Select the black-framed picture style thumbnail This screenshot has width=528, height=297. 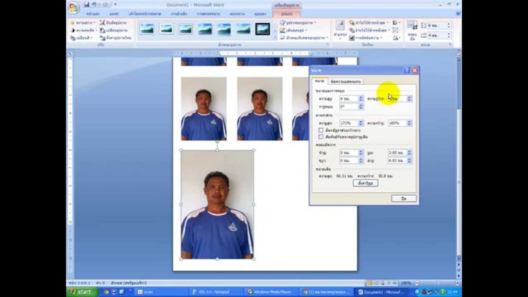[x=263, y=29]
